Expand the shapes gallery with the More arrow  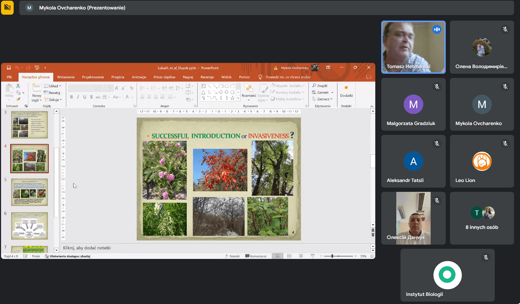[238, 99]
